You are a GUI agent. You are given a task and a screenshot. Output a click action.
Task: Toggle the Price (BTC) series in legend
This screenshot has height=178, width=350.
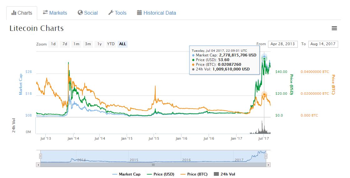(194, 174)
